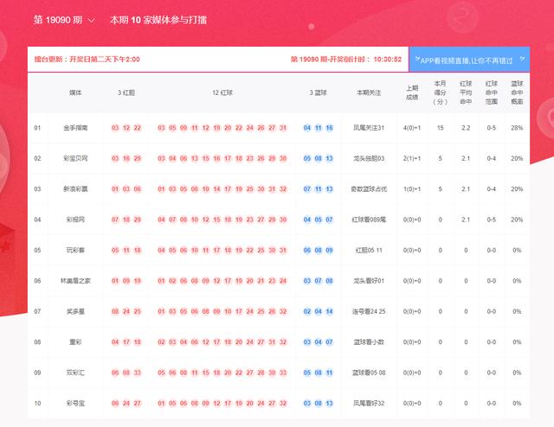554x427 pixels.
Task: Click the media name in row 01
Action: pyautogui.click(x=75, y=128)
